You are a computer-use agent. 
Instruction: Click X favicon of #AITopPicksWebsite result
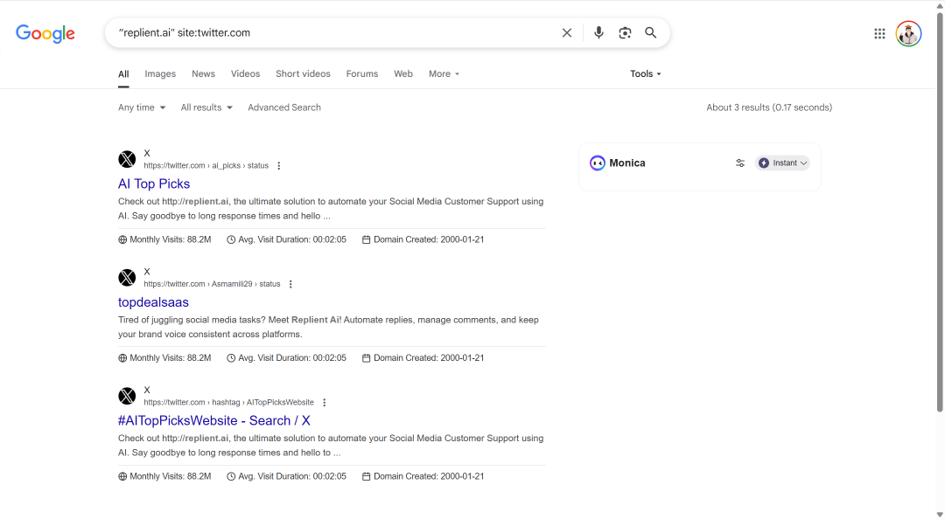127,396
